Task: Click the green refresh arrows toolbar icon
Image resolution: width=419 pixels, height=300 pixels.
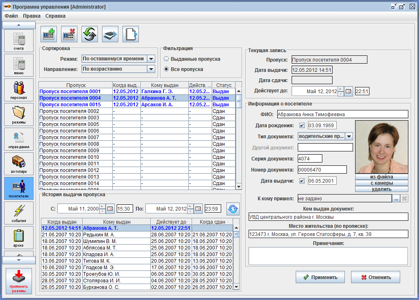Action: point(90,34)
